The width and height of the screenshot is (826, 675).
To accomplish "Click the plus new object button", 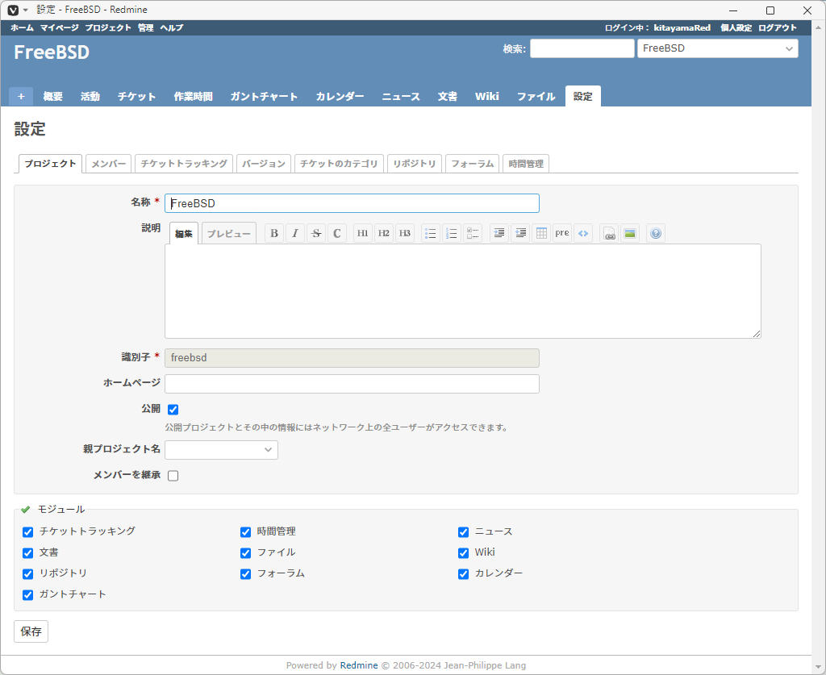I will 21,96.
